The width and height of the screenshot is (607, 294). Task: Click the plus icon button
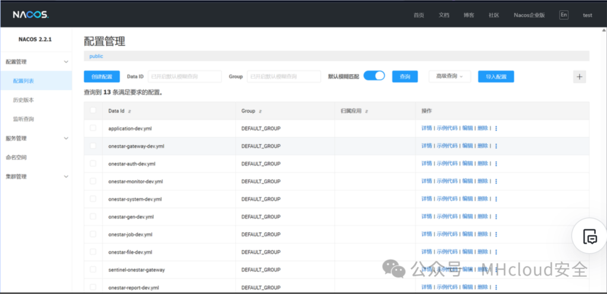[x=580, y=76]
